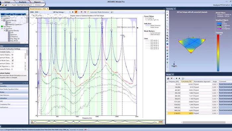Click the orange estimation icon in chart toolbar

click(x=76, y=12)
